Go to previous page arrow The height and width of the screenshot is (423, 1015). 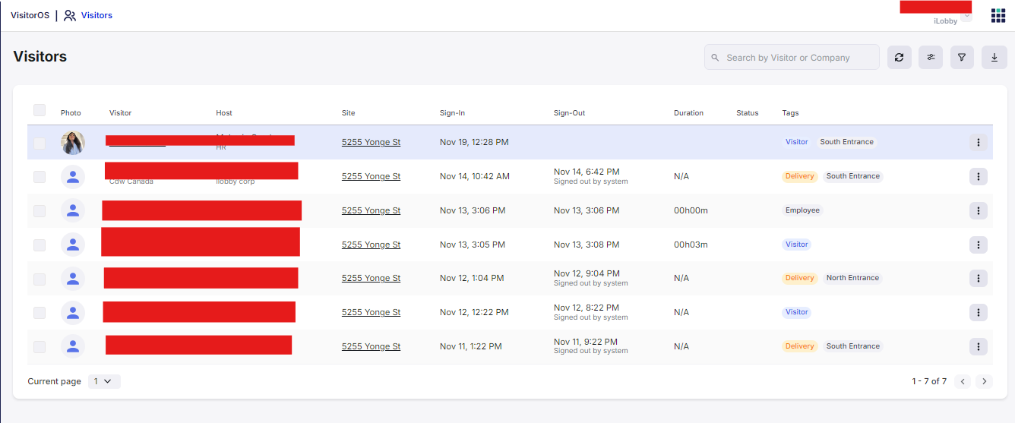pyautogui.click(x=963, y=381)
